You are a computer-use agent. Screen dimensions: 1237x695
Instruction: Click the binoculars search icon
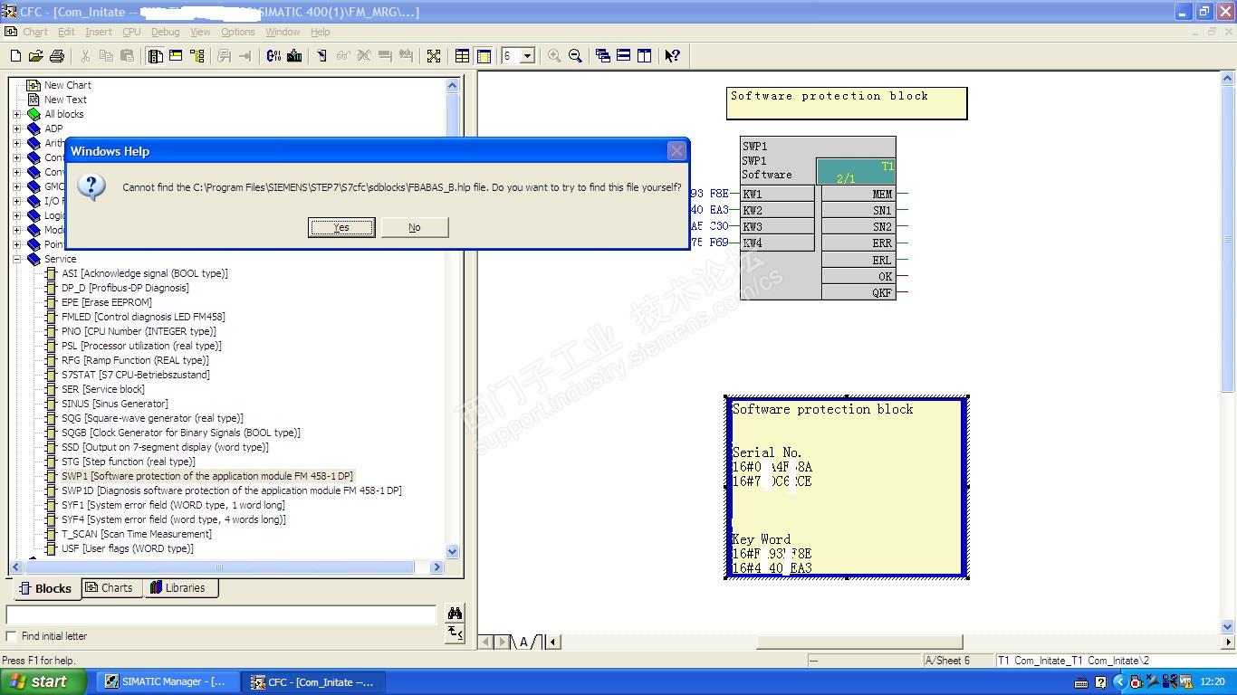point(455,614)
